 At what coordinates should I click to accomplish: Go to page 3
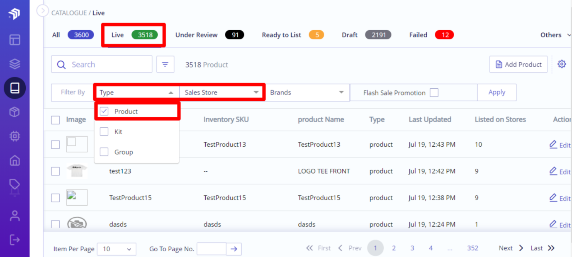click(x=412, y=248)
